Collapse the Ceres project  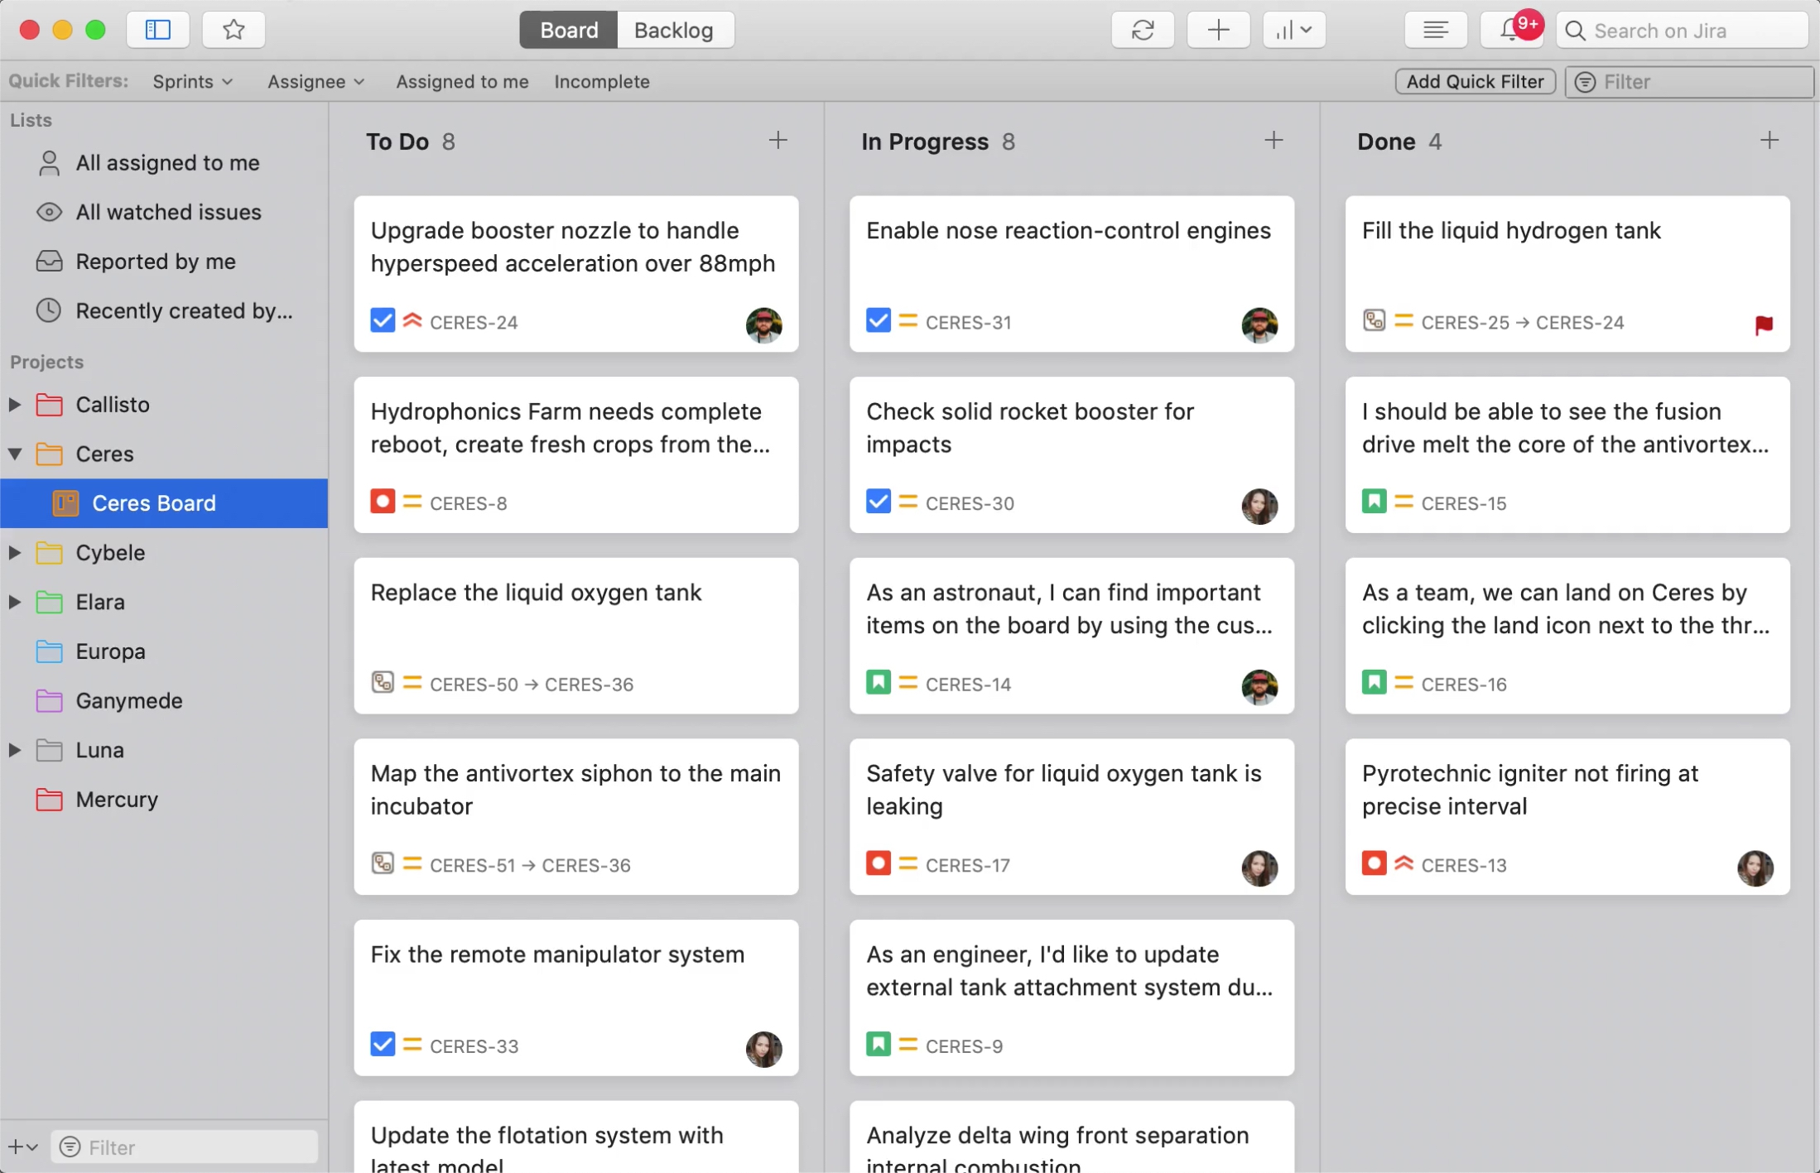pyautogui.click(x=13, y=454)
